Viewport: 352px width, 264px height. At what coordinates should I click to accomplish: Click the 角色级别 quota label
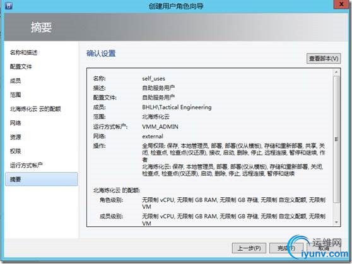coord(111,200)
